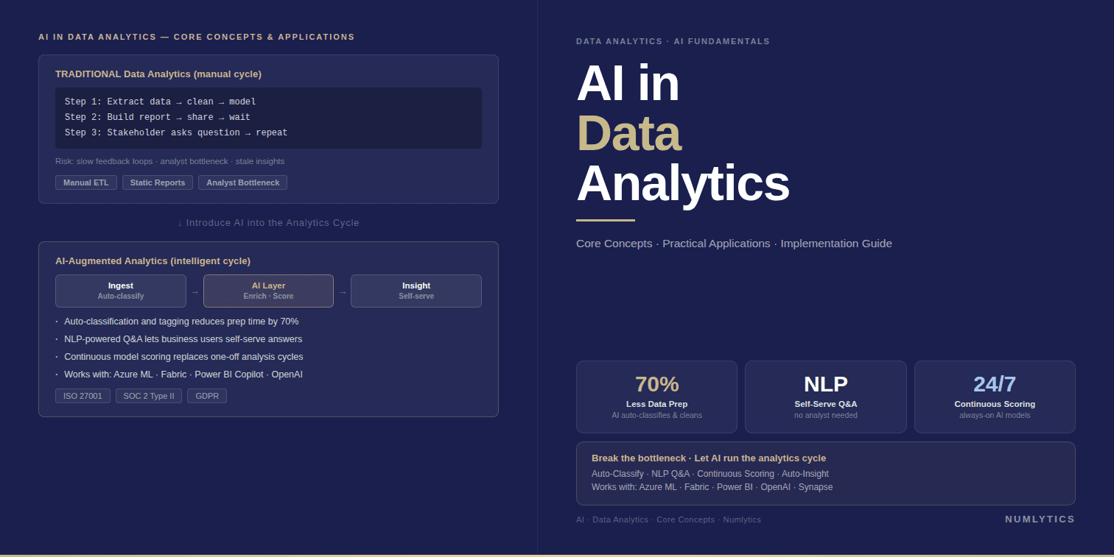This screenshot has width=1114, height=557.
Task: Click 'Step 3: Stakeholder asks question' line
Action: [176, 133]
